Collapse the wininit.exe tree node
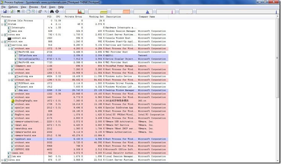Viewport: 281px width, 164px height. [2, 41]
